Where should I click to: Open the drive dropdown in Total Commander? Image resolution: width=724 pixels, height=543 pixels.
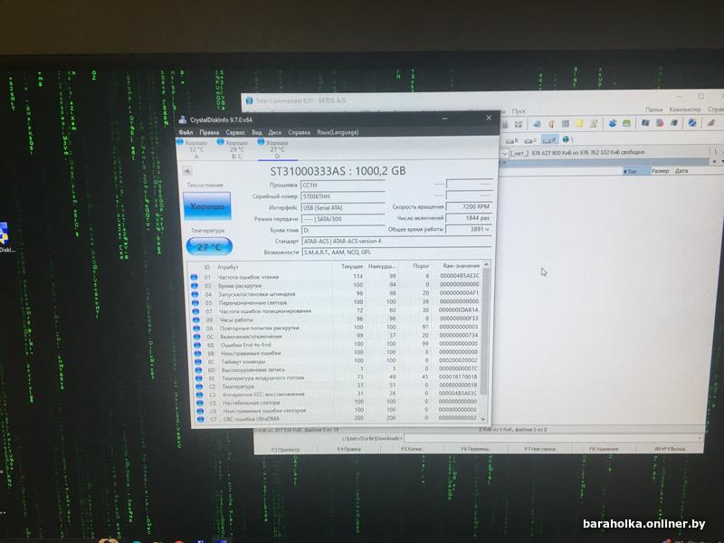[x=505, y=153]
